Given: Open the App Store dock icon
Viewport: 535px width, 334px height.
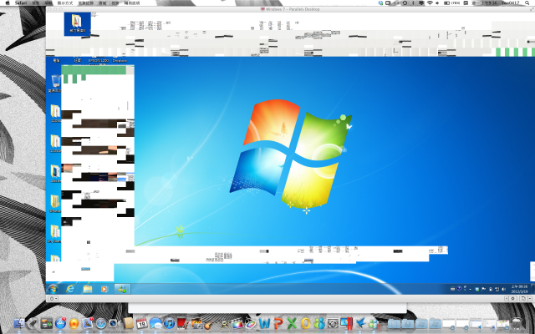Looking at the screenshot, I should pyautogui.click(x=60, y=323).
